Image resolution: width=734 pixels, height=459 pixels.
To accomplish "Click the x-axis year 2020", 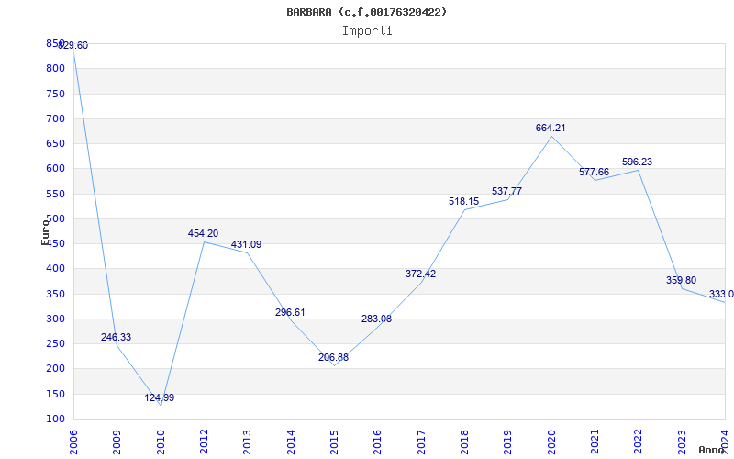I will (551, 442).
